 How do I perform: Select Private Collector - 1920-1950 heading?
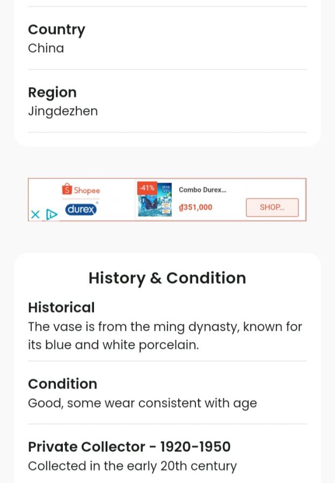(x=129, y=447)
